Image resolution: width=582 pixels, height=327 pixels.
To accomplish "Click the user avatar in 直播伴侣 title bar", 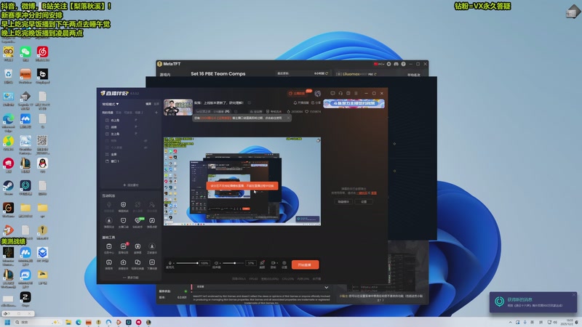I will 318,94.
